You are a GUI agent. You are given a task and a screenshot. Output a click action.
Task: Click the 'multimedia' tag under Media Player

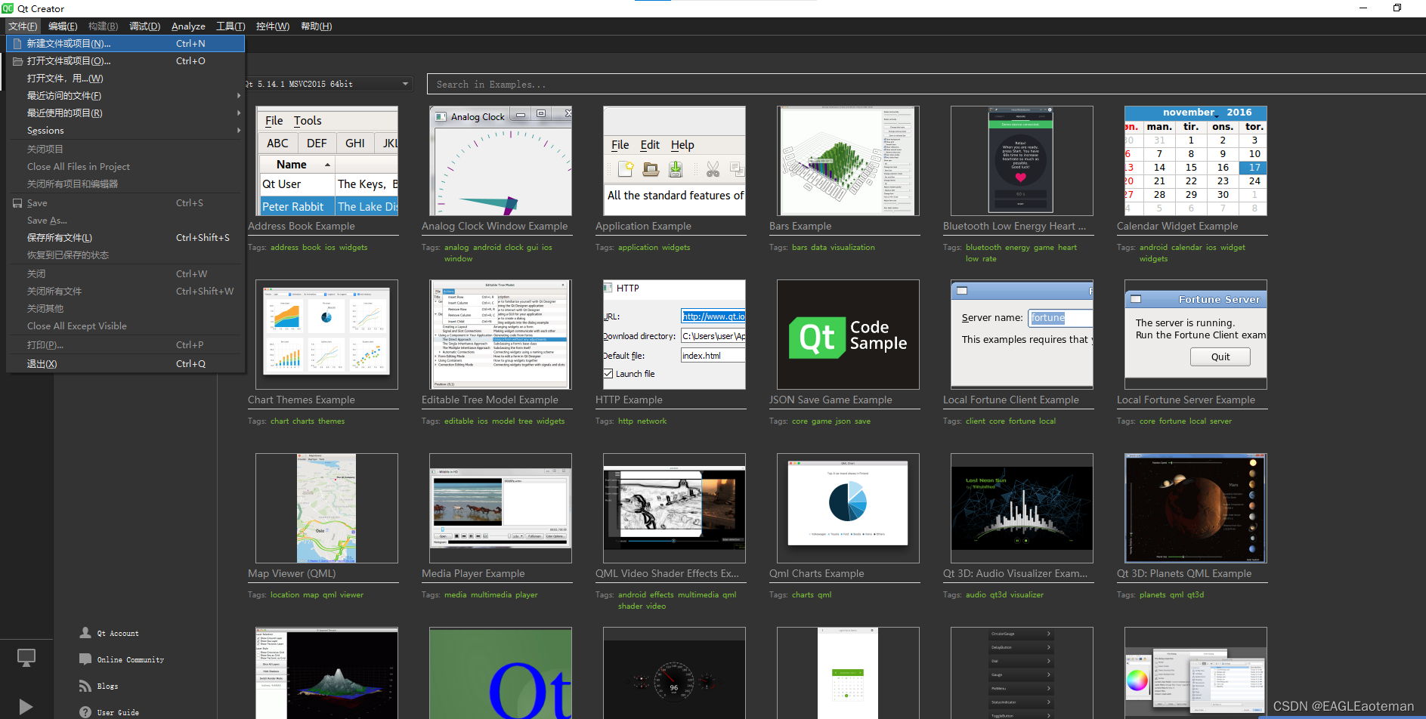click(x=491, y=595)
